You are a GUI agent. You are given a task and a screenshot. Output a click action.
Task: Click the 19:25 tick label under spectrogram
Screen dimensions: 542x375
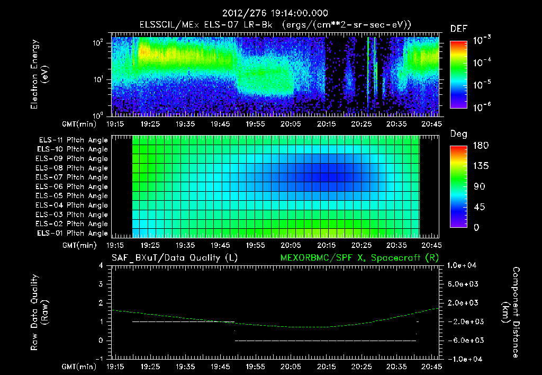(150, 124)
